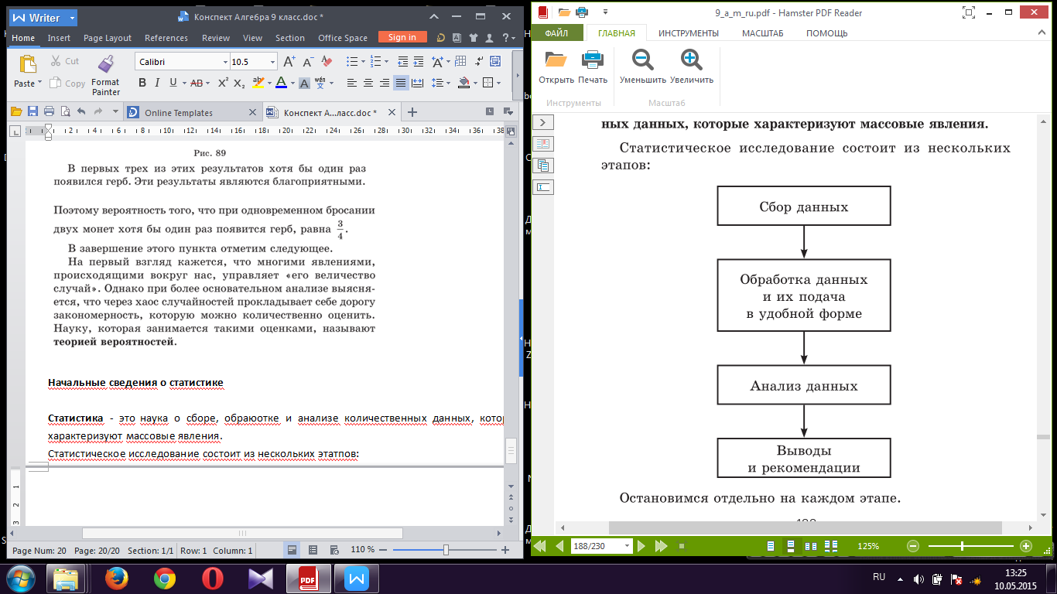The width and height of the screenshot is (1057, 594).
Task: Click the Sign in button
Action: pos(402,37)
